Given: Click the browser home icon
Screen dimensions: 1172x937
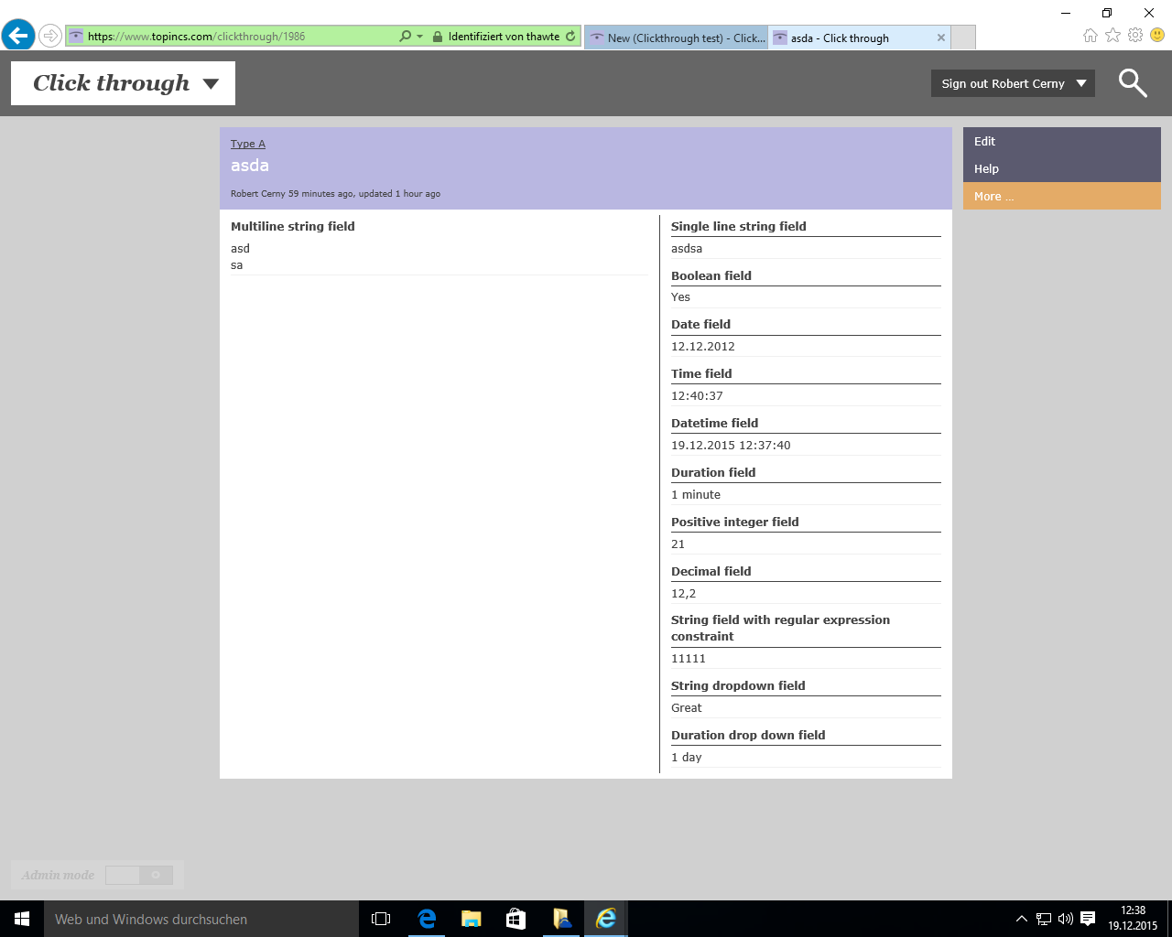Looking at the screenshot, I should click(1090, 36).
